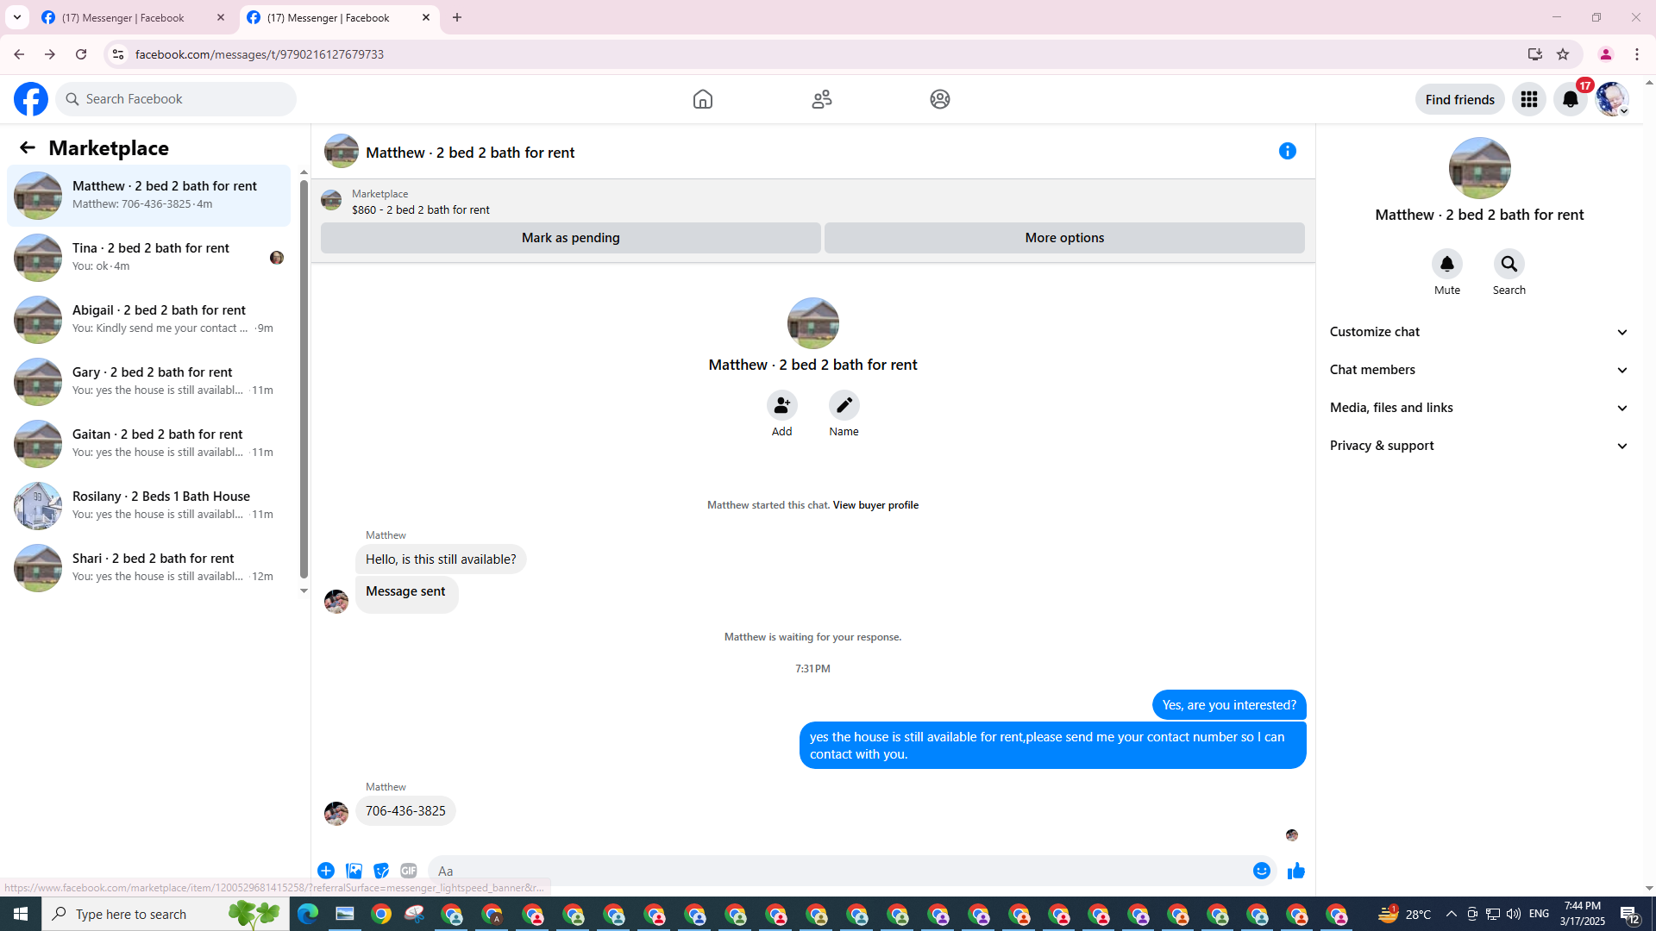The height and width of the screenshot is (931, 1656).
Task: Expand the Customize chat section
Action: click(x=1480, y=332)
